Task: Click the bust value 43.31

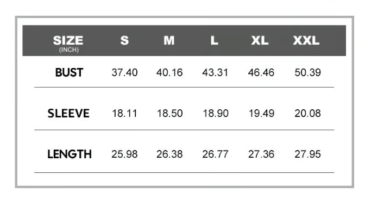Action: coord(215,72)
